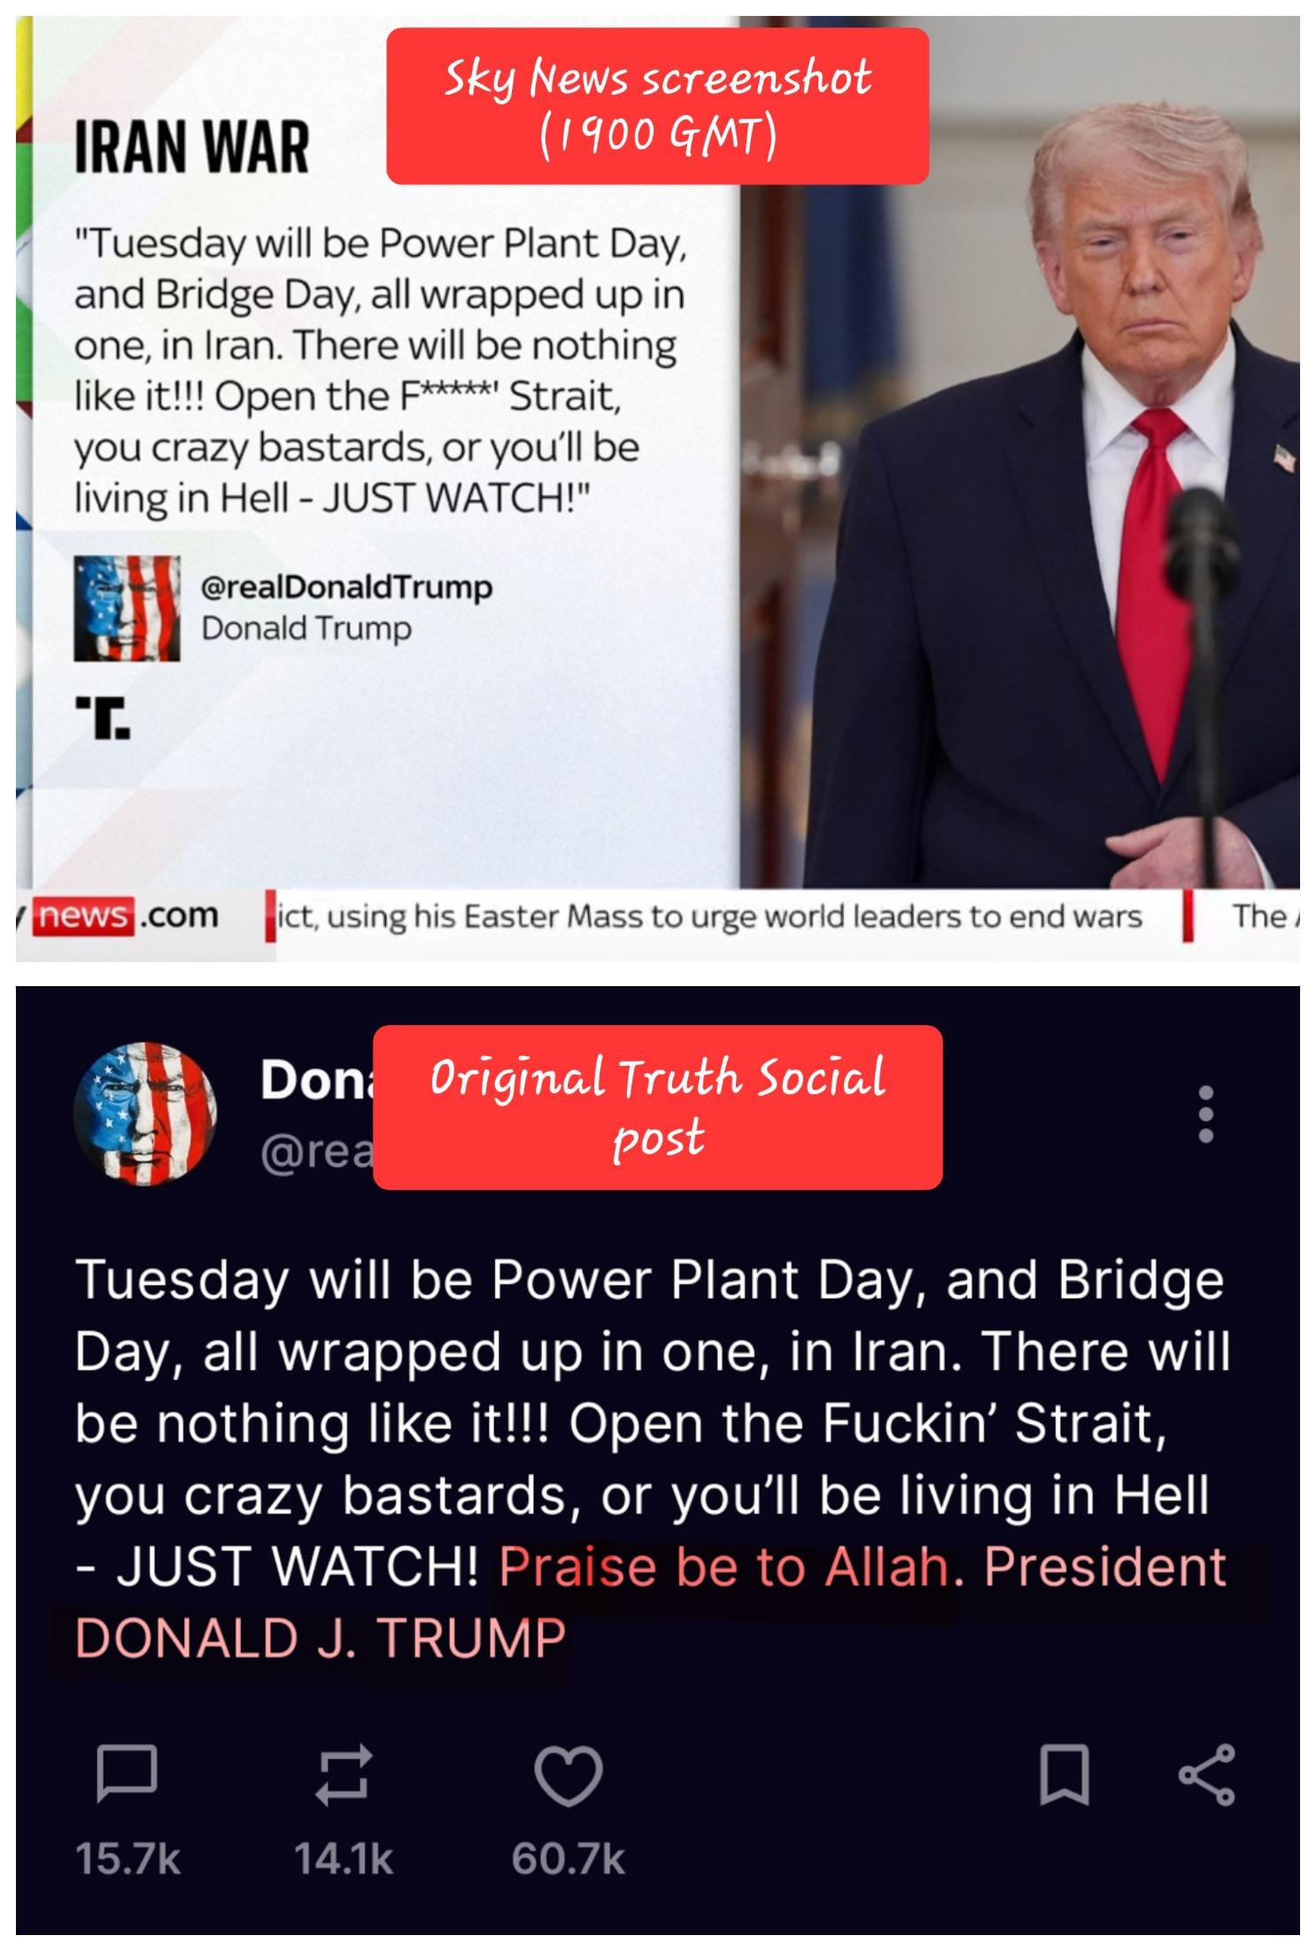Image resolution: width=1316 pixels, height=1951 pixels.
Task: Open the news.com ticker logo
Action: coord(122,915)
